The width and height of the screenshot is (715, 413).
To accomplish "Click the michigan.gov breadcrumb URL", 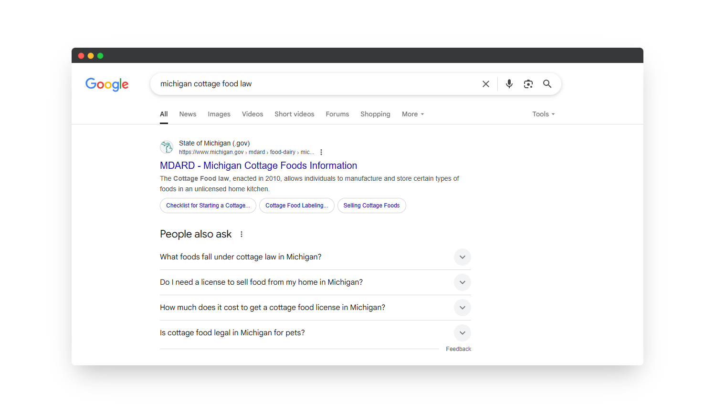I will 246,152.
